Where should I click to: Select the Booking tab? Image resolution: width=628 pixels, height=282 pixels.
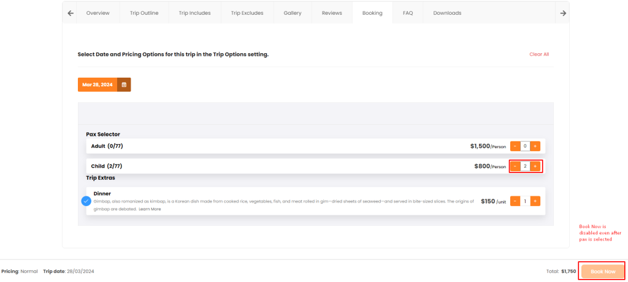tap(372, 13)
